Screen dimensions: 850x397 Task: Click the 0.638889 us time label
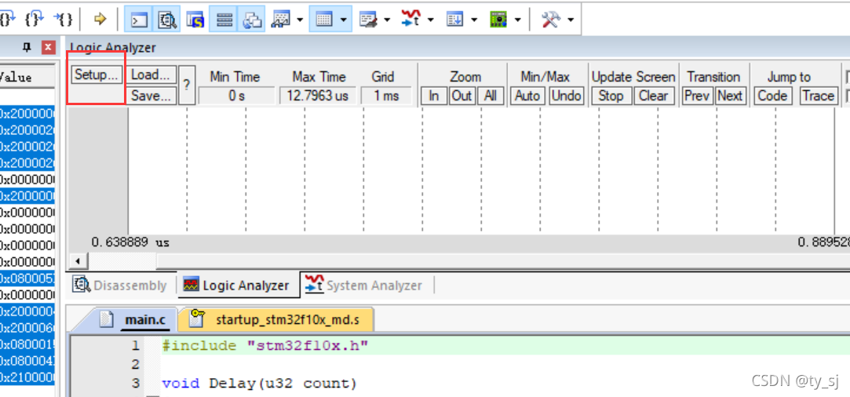click(x=130, y=242)
